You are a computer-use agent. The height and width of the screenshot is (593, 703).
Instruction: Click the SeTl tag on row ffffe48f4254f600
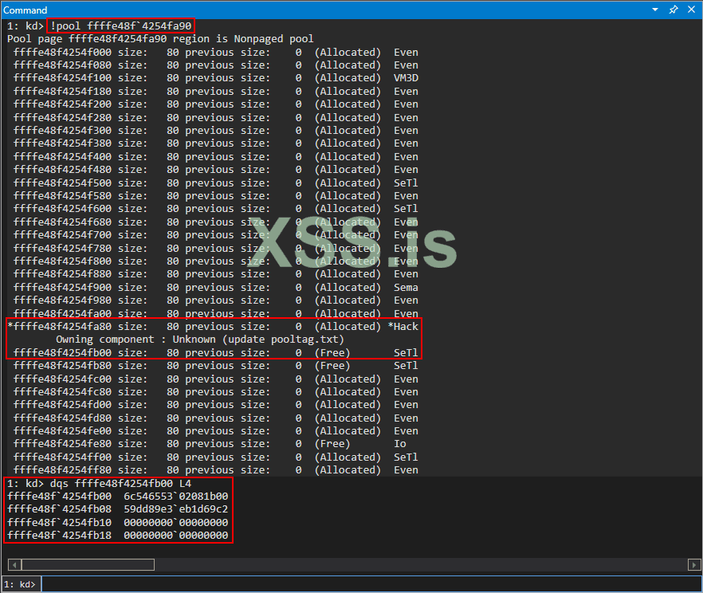(x=406, y=209)
